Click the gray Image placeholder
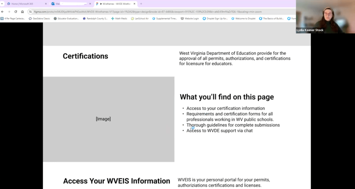 pyautogui.click(x=108, y=119)
